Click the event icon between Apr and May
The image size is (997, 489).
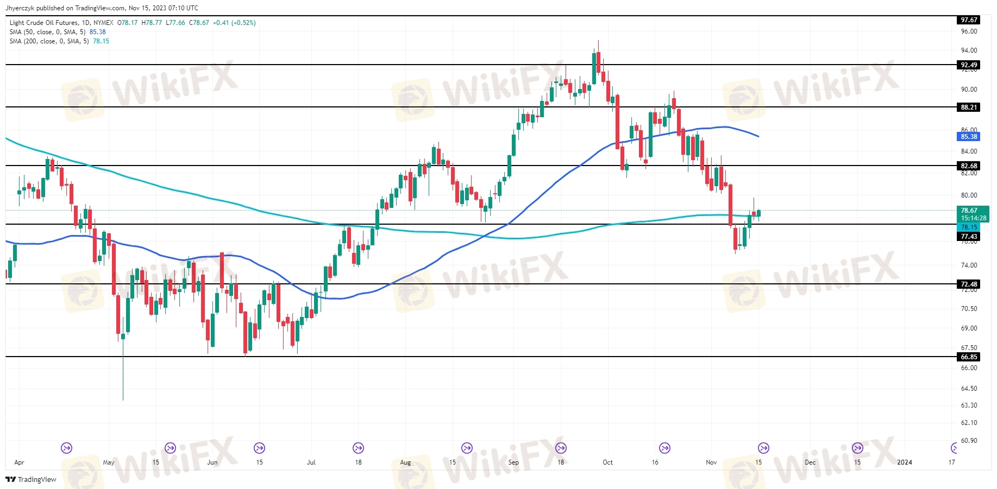tap(66, 448)
